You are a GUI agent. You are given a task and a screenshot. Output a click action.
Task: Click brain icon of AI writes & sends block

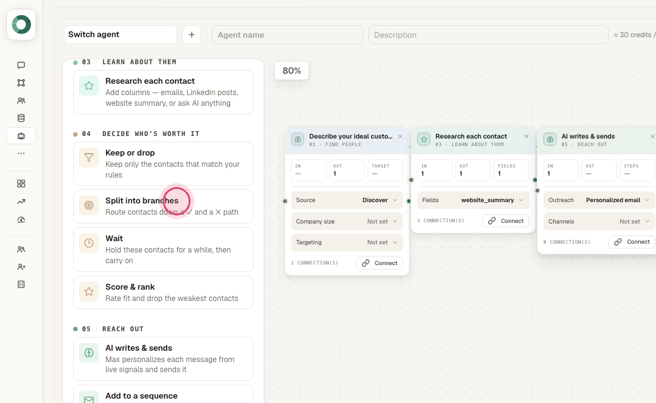tap(89, 353)
